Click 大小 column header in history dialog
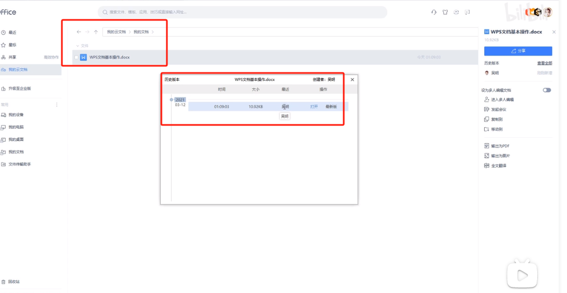Screen dimensions: 567x293 [x=256, y=90]
